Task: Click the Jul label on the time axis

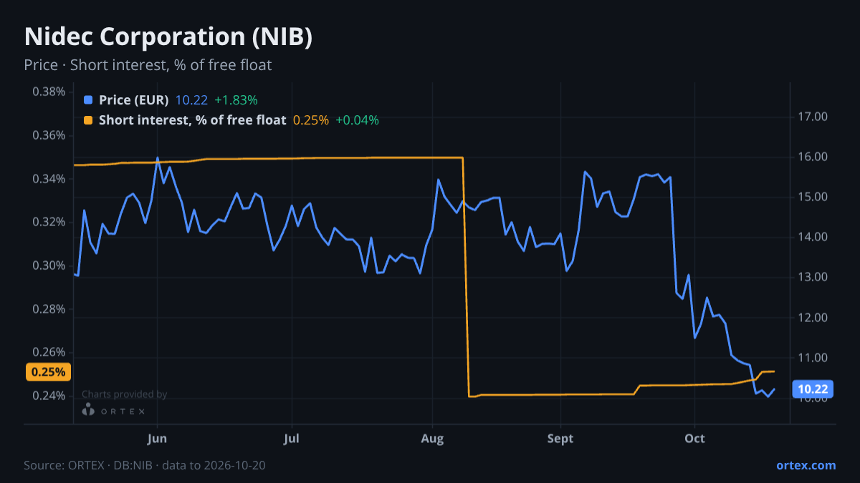Action: 292,439
